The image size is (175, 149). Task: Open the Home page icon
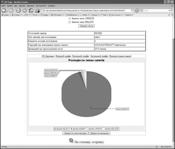pos(31,11)
